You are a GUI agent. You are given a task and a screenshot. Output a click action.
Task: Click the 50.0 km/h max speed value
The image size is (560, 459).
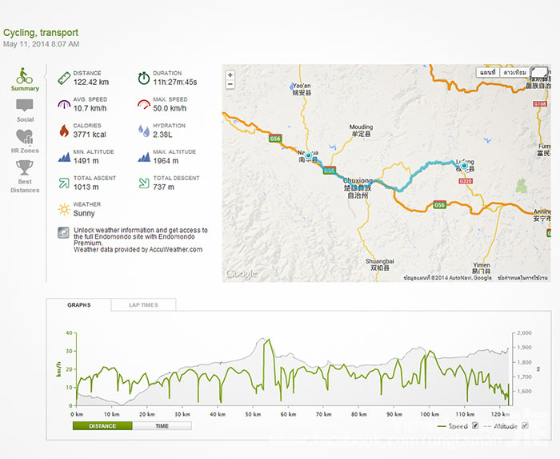point(170,108)
